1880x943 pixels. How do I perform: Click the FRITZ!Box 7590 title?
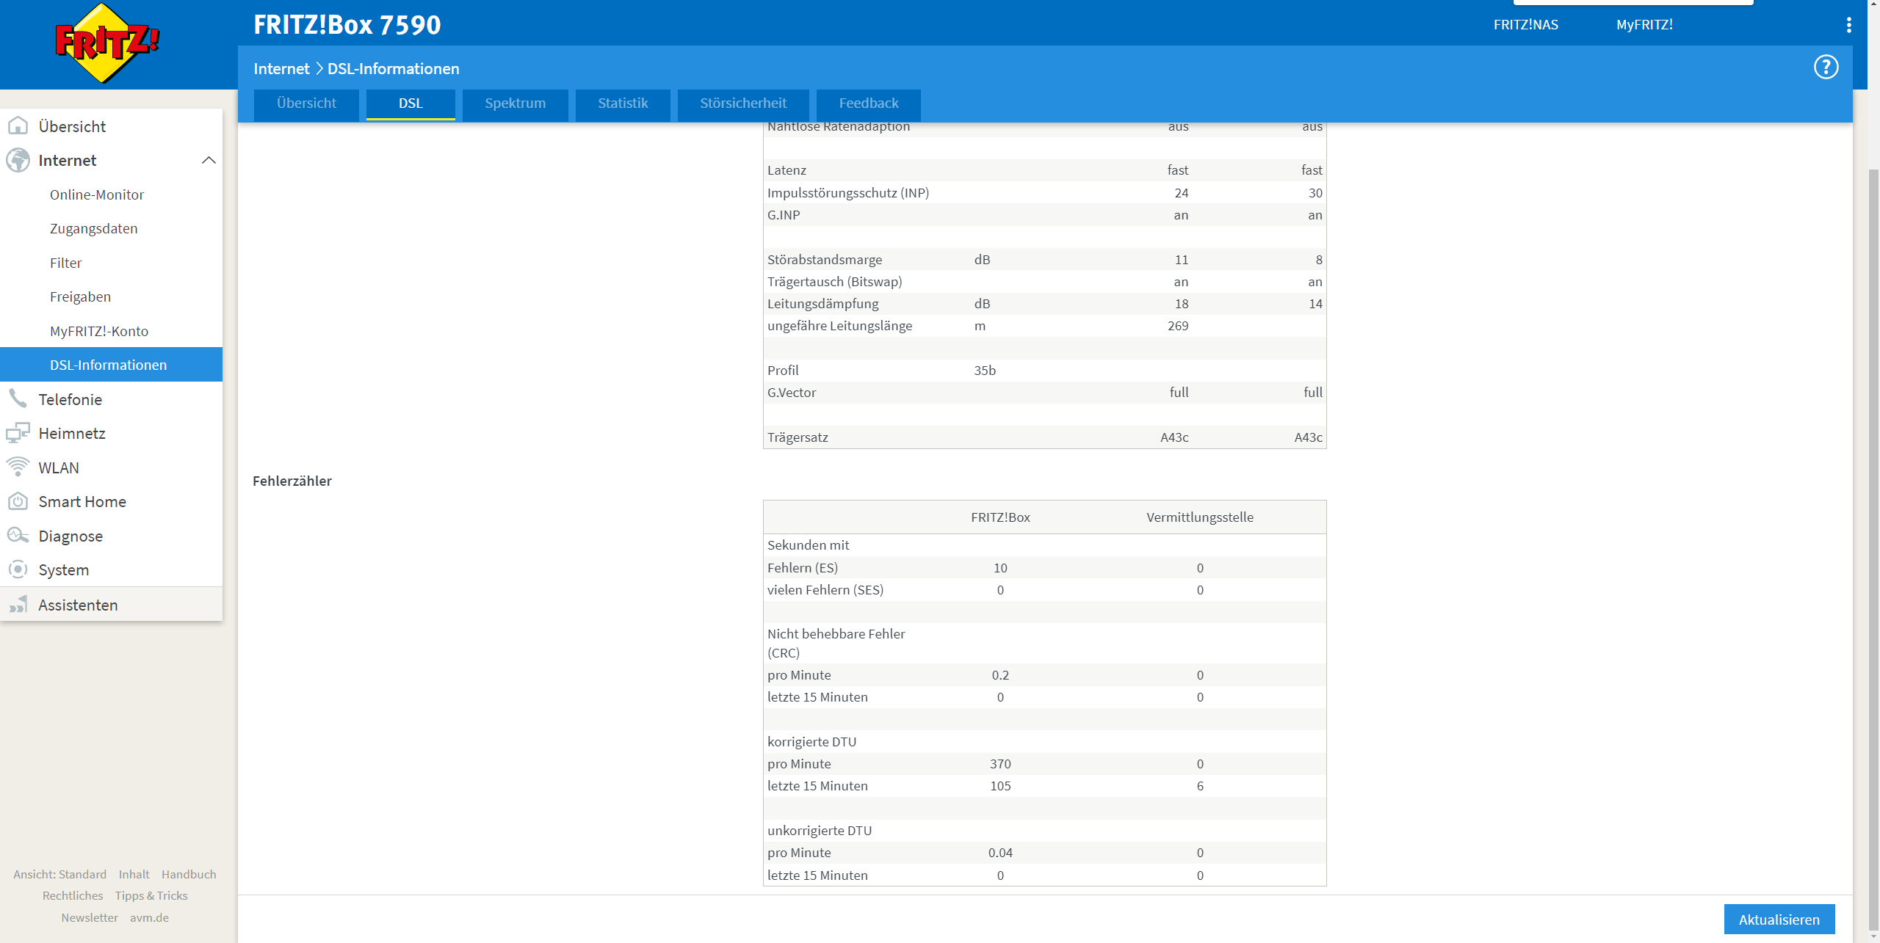pos(347,25)
